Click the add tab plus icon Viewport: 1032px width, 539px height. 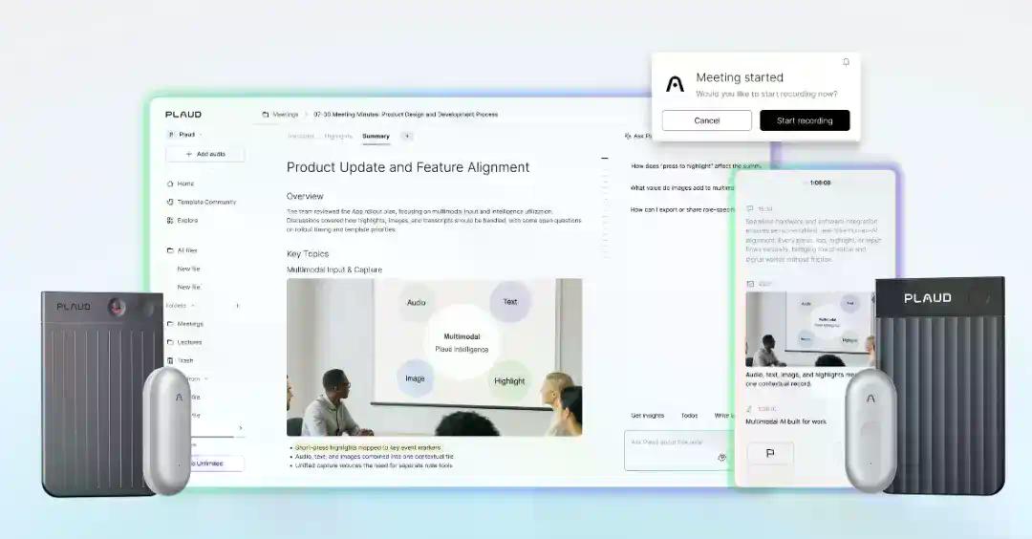pyautogui.click(x=406, y=137)
